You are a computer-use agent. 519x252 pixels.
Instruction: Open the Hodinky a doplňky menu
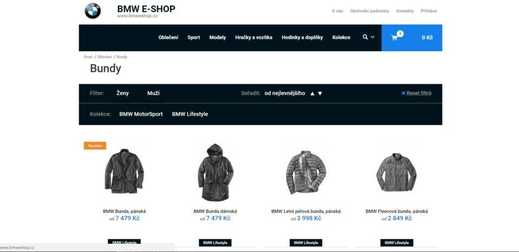(302, 37)
